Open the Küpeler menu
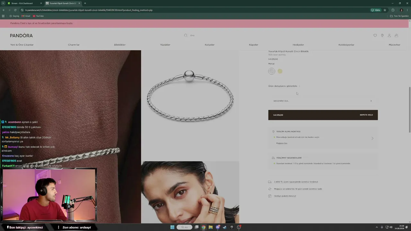This screenshot has width=411, height=231. [254, 45]
